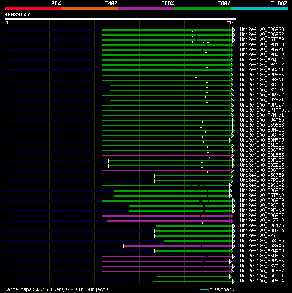Click the Large gaps legend text
Screen dimensions: 292x293
point(56,289)
